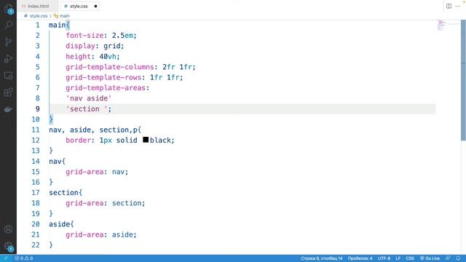Click on 'font-size' property on line 2
The width and height of the screenshot is (466, 262).
pos(84,36)
